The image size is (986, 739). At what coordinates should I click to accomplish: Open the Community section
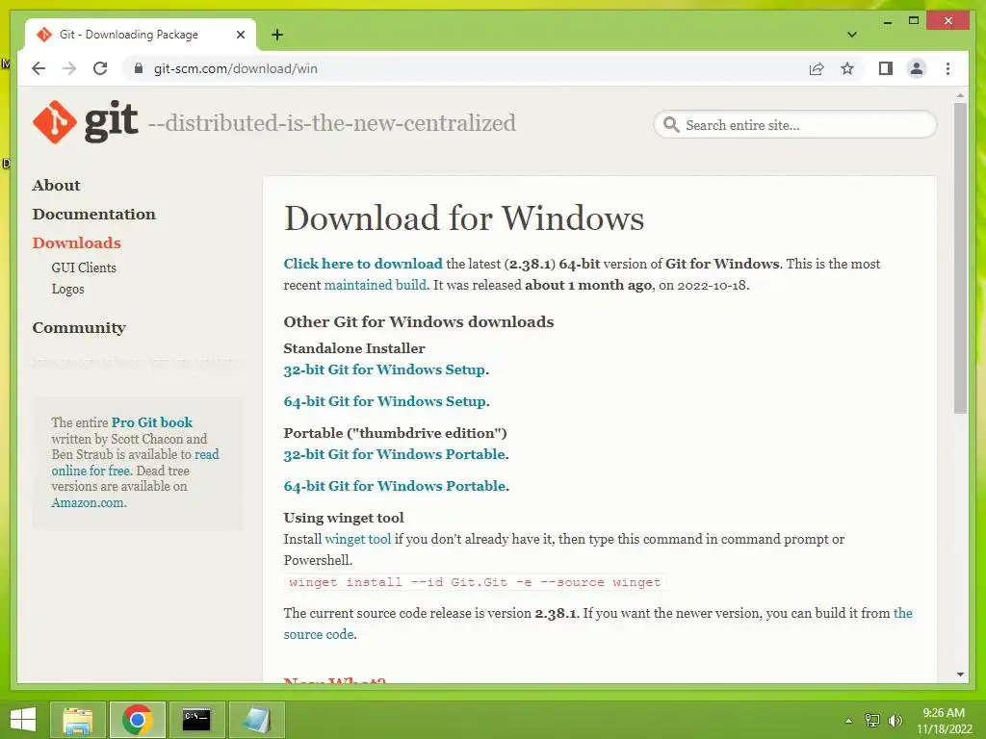pos(79,328)
